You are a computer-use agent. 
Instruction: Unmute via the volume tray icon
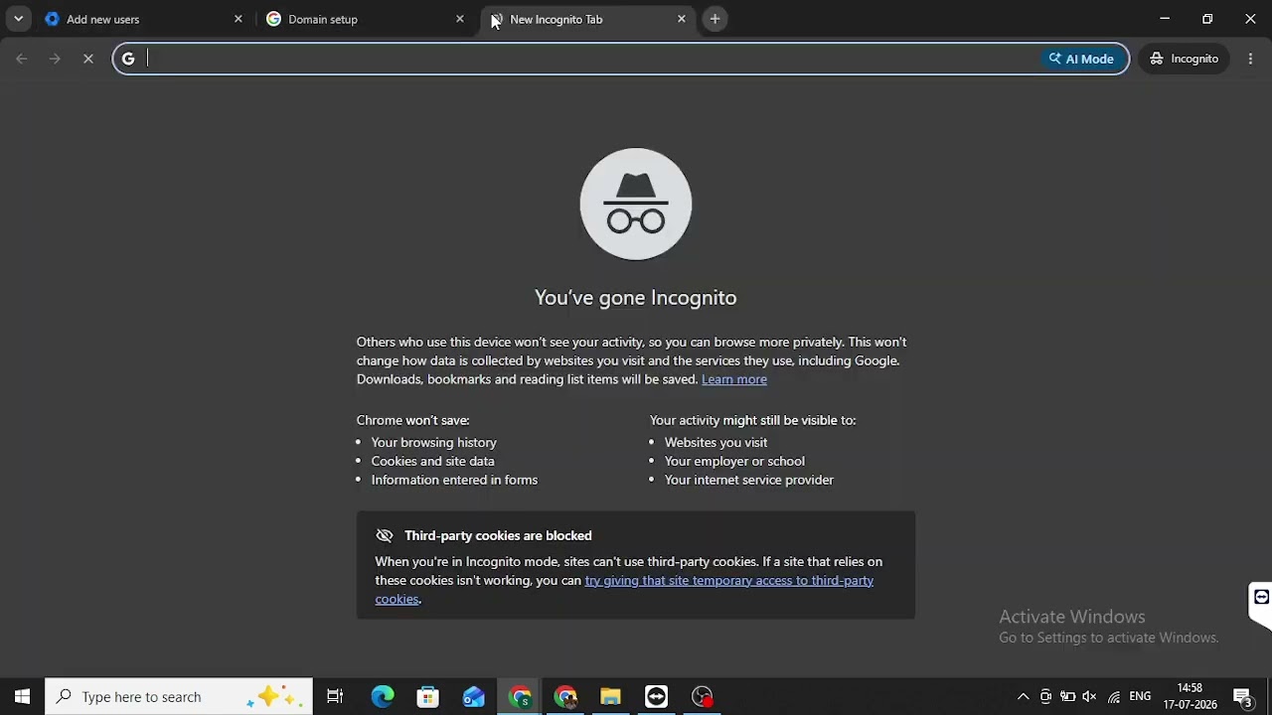[x=1090, y=697]
